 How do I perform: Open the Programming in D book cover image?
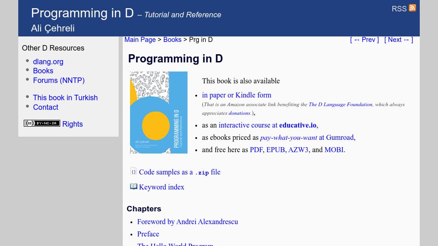(159, 113)
